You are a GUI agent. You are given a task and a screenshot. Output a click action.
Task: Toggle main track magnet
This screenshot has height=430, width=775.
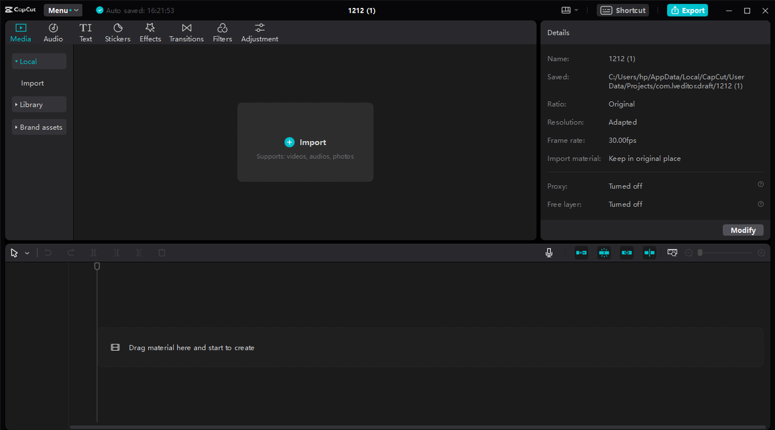(581, 253)
